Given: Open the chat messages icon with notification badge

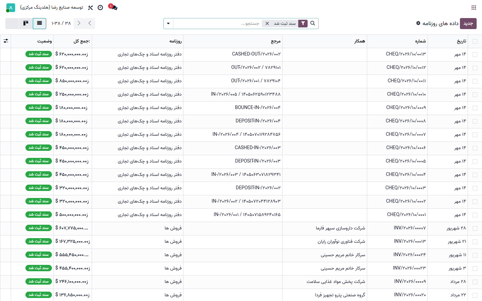Looking at the screenshot, I should point(114,7).
